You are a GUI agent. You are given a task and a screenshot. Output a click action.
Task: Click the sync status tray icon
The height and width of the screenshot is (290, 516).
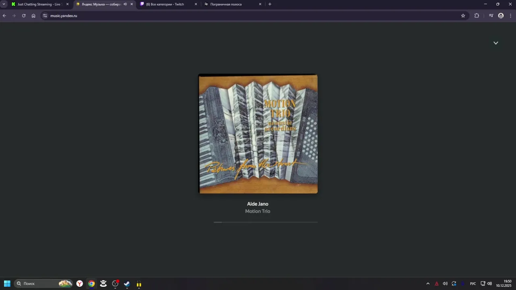[x=454, y=284]
